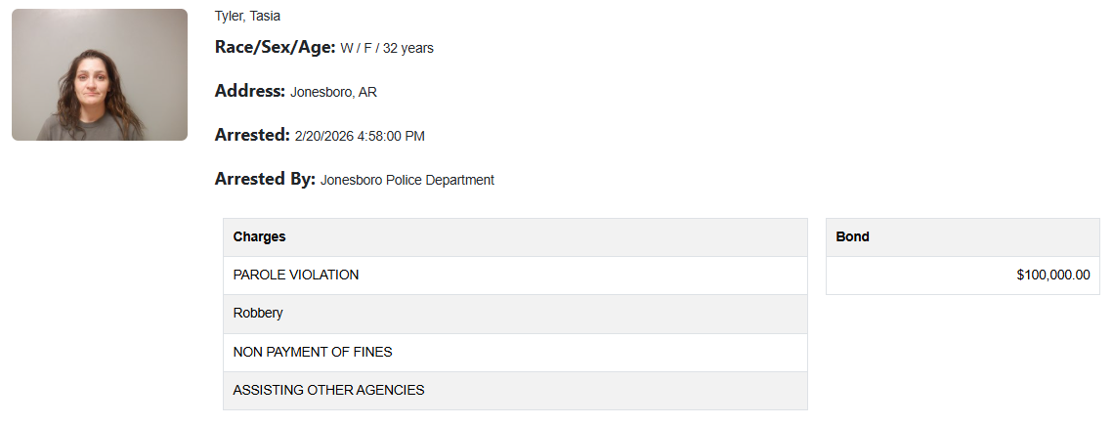1113x425 pixels.
Task: Click the 32 years age text
Action: [x=410, y=48]
